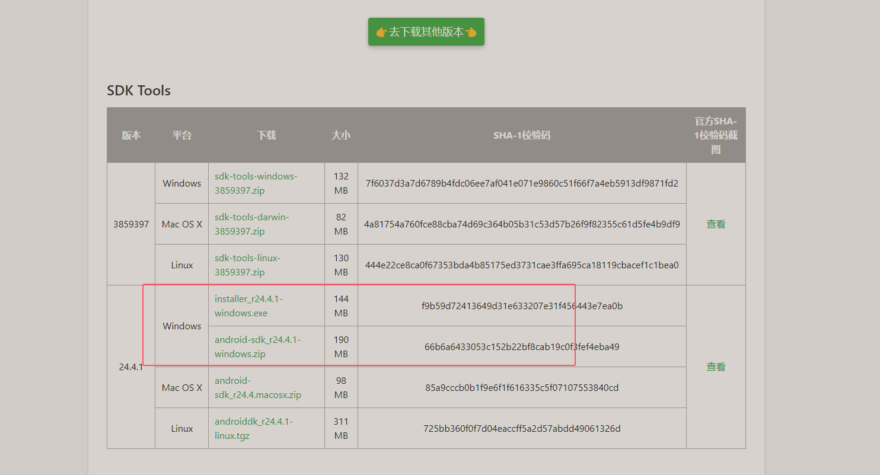Click Mac OS X platform cell for version 3859397
880x475 pixels.
(x=182, y=224)
